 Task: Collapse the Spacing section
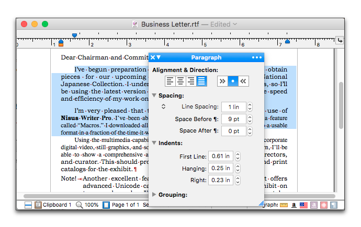coord(154,95)
